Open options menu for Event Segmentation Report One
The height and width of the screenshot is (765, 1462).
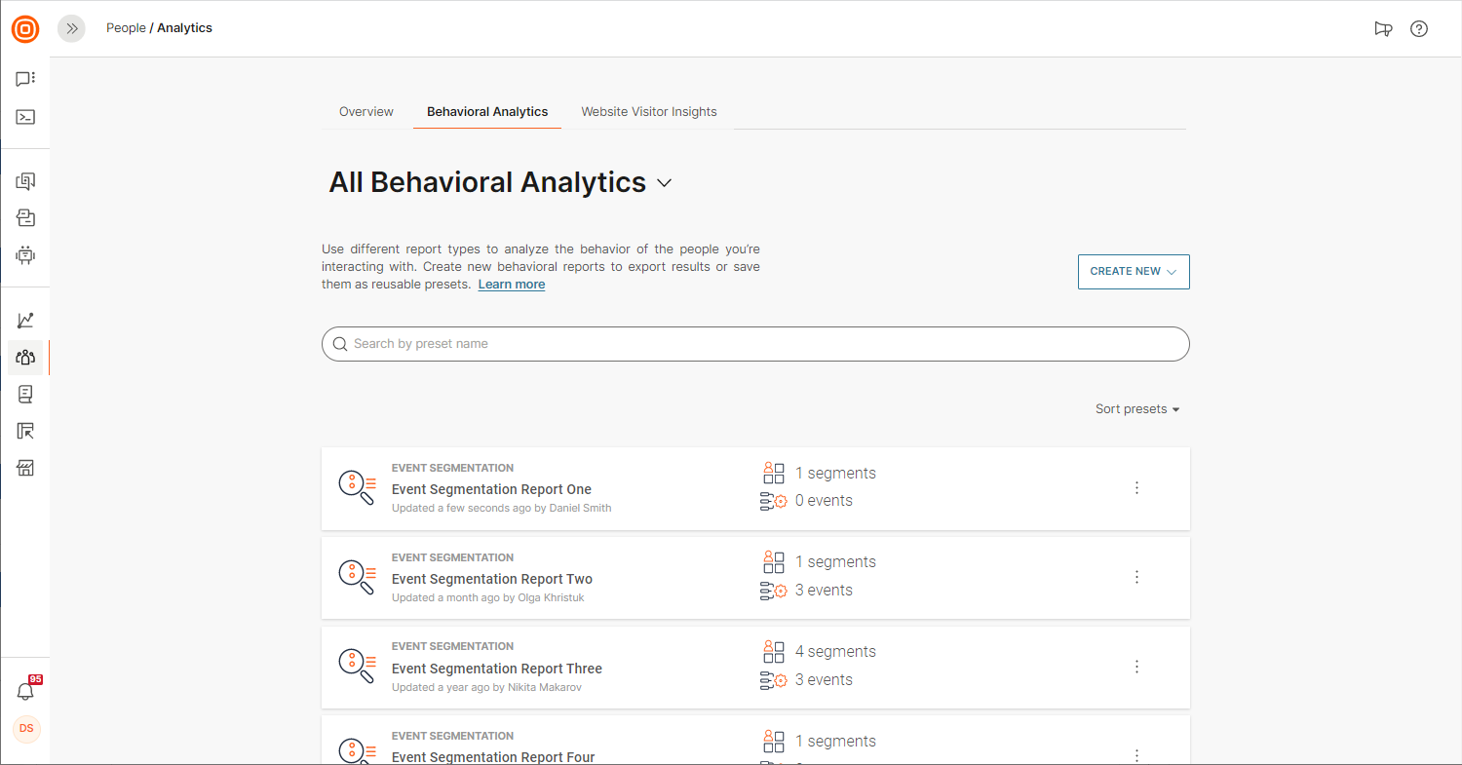click(1136, 488)
